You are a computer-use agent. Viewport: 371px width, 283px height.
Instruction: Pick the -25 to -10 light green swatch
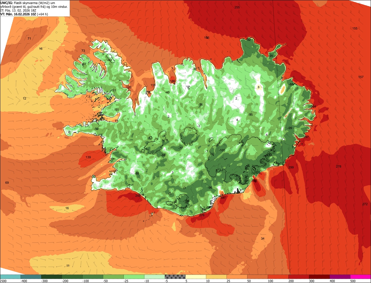pos(134,277)
